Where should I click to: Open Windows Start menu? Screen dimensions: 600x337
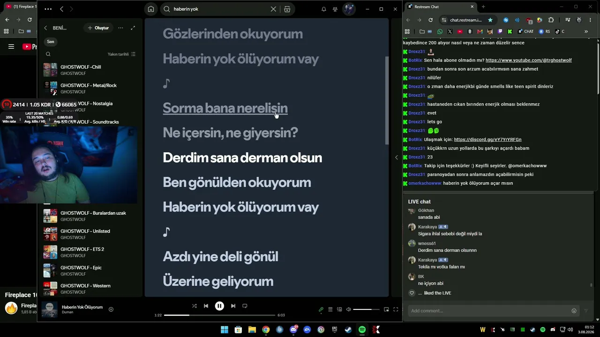pyautogui.click(x=225, y=330)
